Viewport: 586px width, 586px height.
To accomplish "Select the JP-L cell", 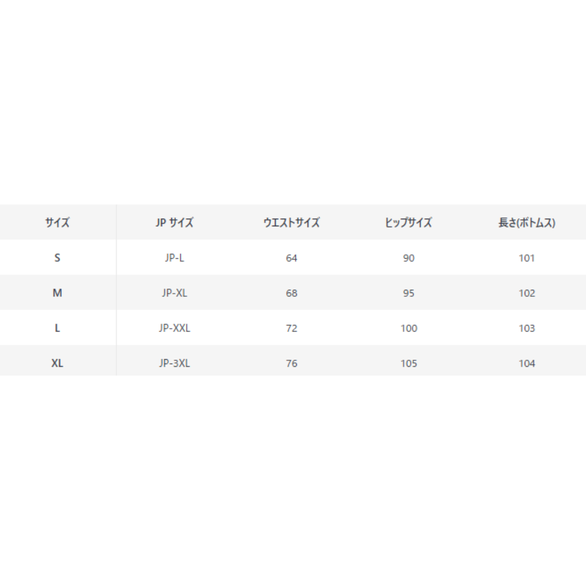I will (174, 258).
